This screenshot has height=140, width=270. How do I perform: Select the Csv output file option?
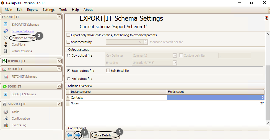click(x=69, y=56)
